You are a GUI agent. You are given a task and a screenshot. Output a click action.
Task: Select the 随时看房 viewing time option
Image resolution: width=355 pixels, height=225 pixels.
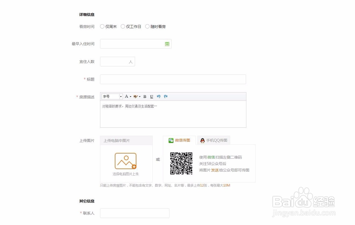pos(147,26)
